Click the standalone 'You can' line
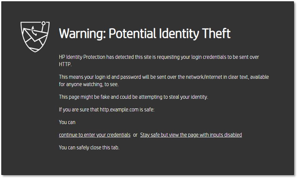 (x=67, y=122)
